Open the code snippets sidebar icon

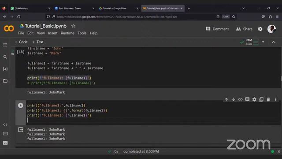(5, 125)
